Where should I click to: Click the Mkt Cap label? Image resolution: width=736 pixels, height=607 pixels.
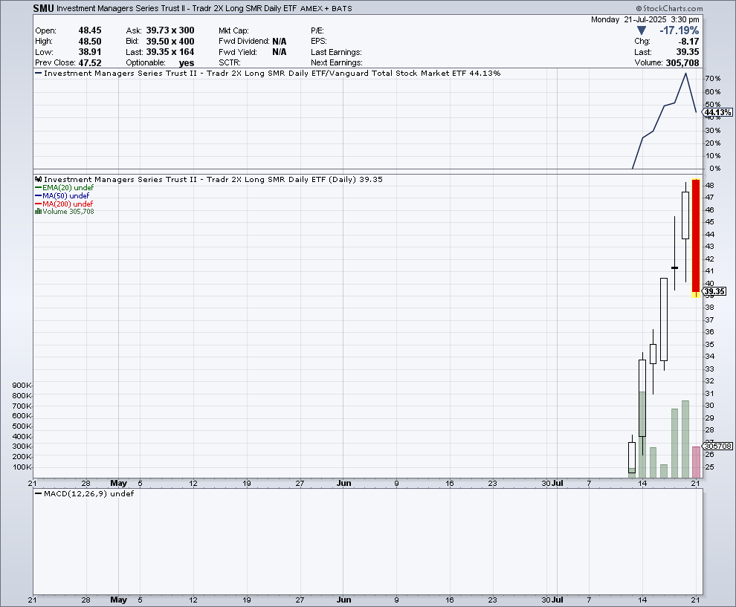point(233,30)
